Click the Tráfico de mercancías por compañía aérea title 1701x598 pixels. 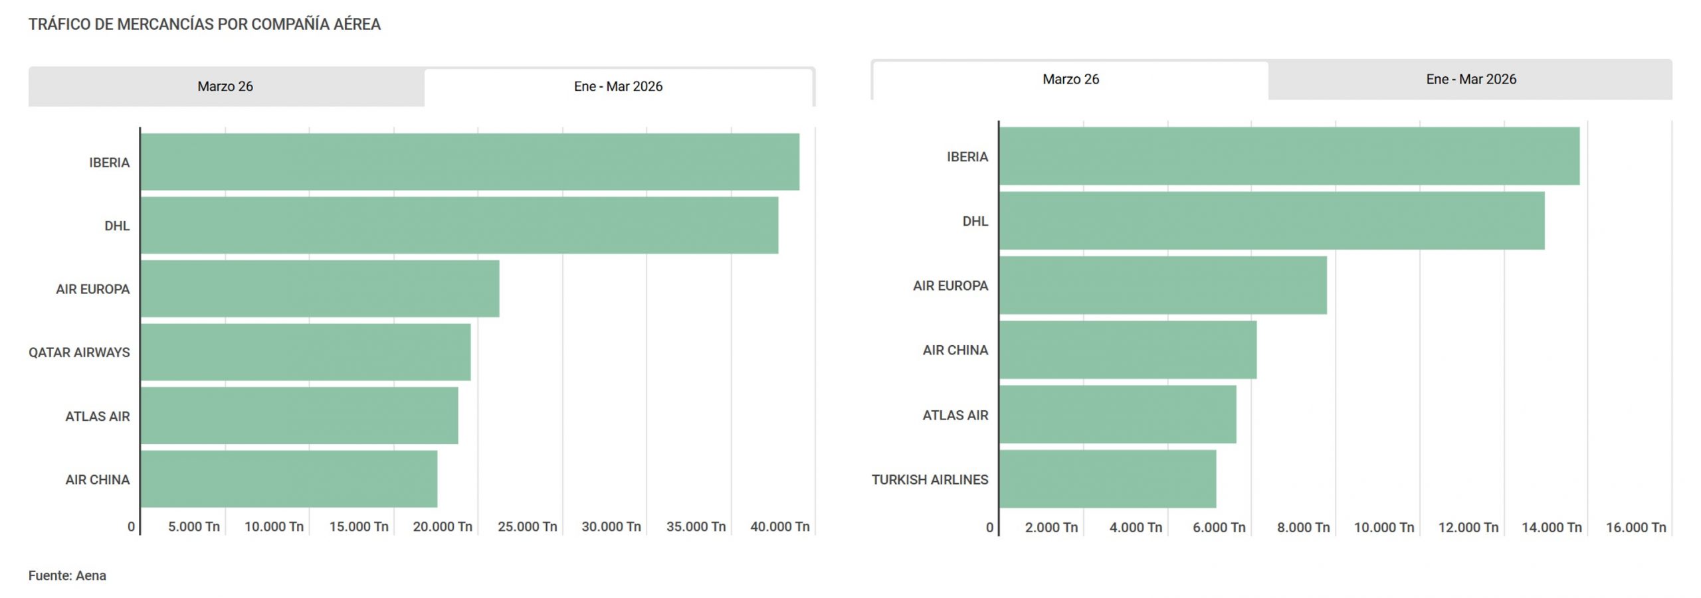pos(204,25)
